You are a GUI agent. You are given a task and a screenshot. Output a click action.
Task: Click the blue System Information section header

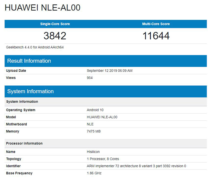point(30,92)
